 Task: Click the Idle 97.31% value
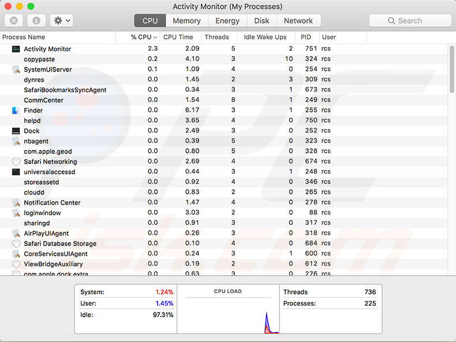click(163, 315)
